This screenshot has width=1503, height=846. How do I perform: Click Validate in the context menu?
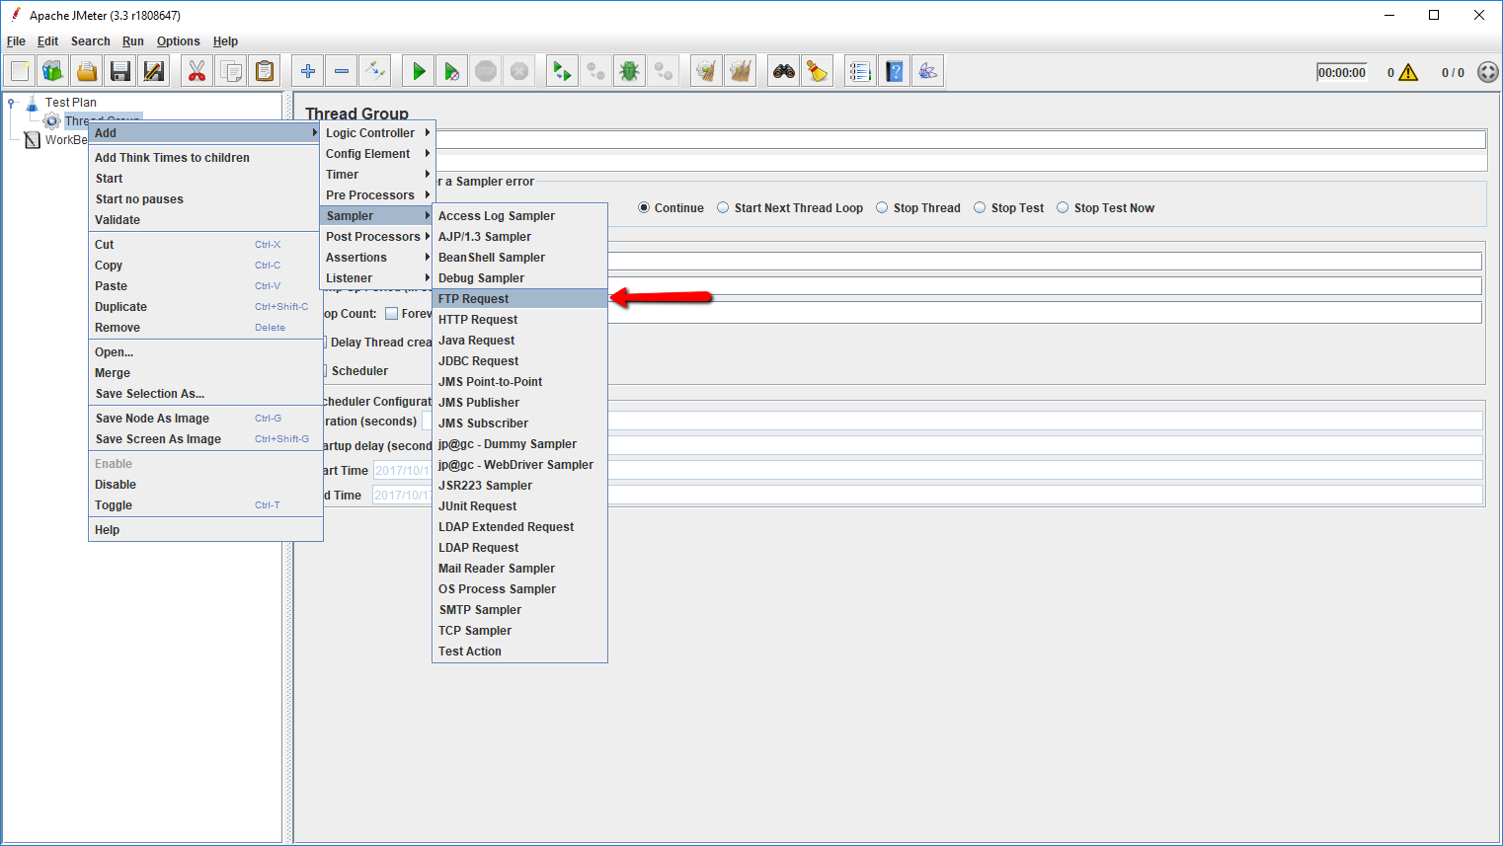pyautogui.click(x=118, y=220)
